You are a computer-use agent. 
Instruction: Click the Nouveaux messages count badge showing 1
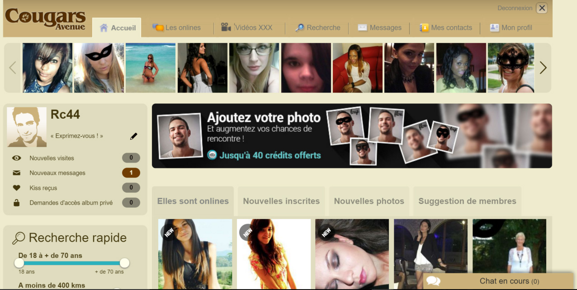click(131, 173)
